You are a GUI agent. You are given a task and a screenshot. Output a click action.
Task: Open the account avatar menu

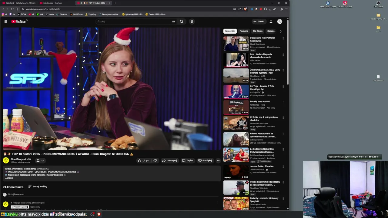tap(280, 21)
